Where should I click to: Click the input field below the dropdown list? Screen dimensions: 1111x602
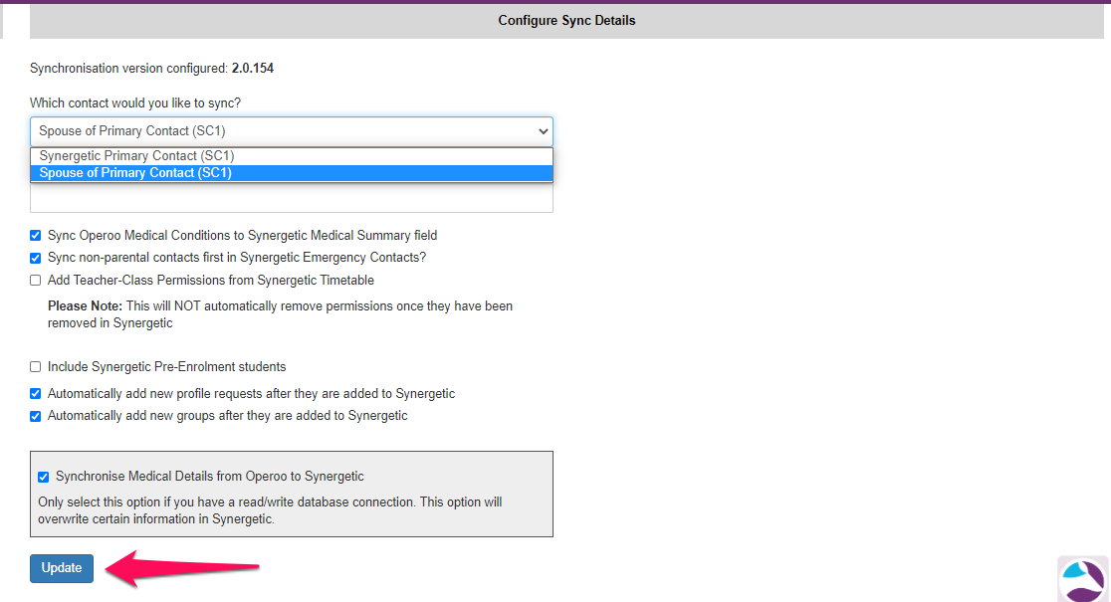(x=292, y=198)
